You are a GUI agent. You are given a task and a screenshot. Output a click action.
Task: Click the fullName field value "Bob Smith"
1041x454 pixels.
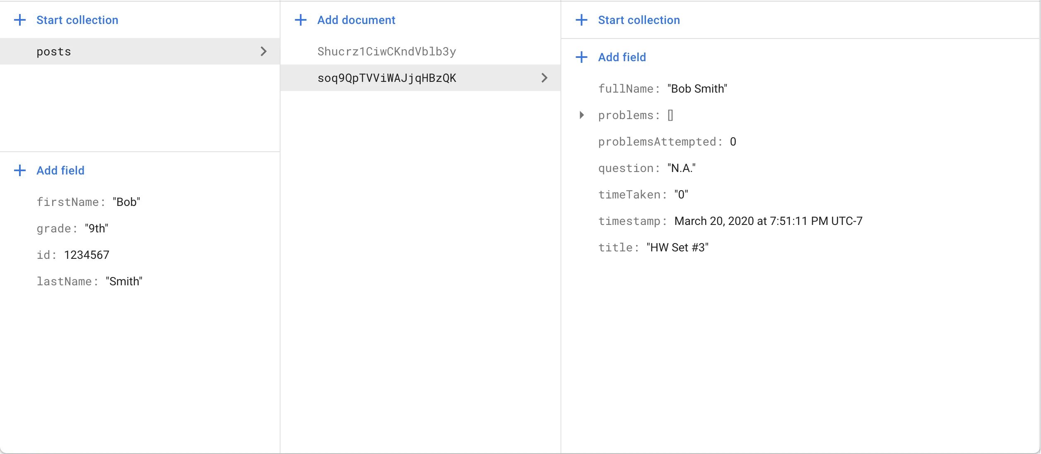point(697,89)
